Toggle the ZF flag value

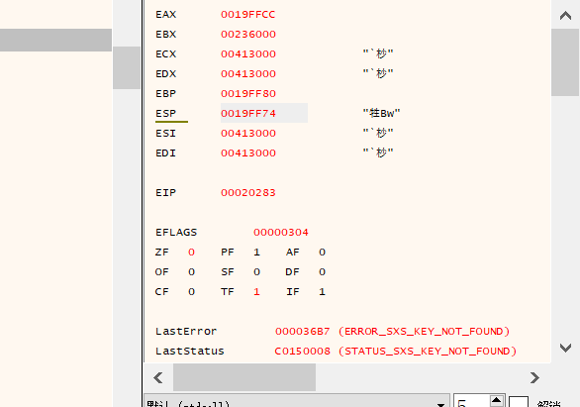(x=191, y=253)
